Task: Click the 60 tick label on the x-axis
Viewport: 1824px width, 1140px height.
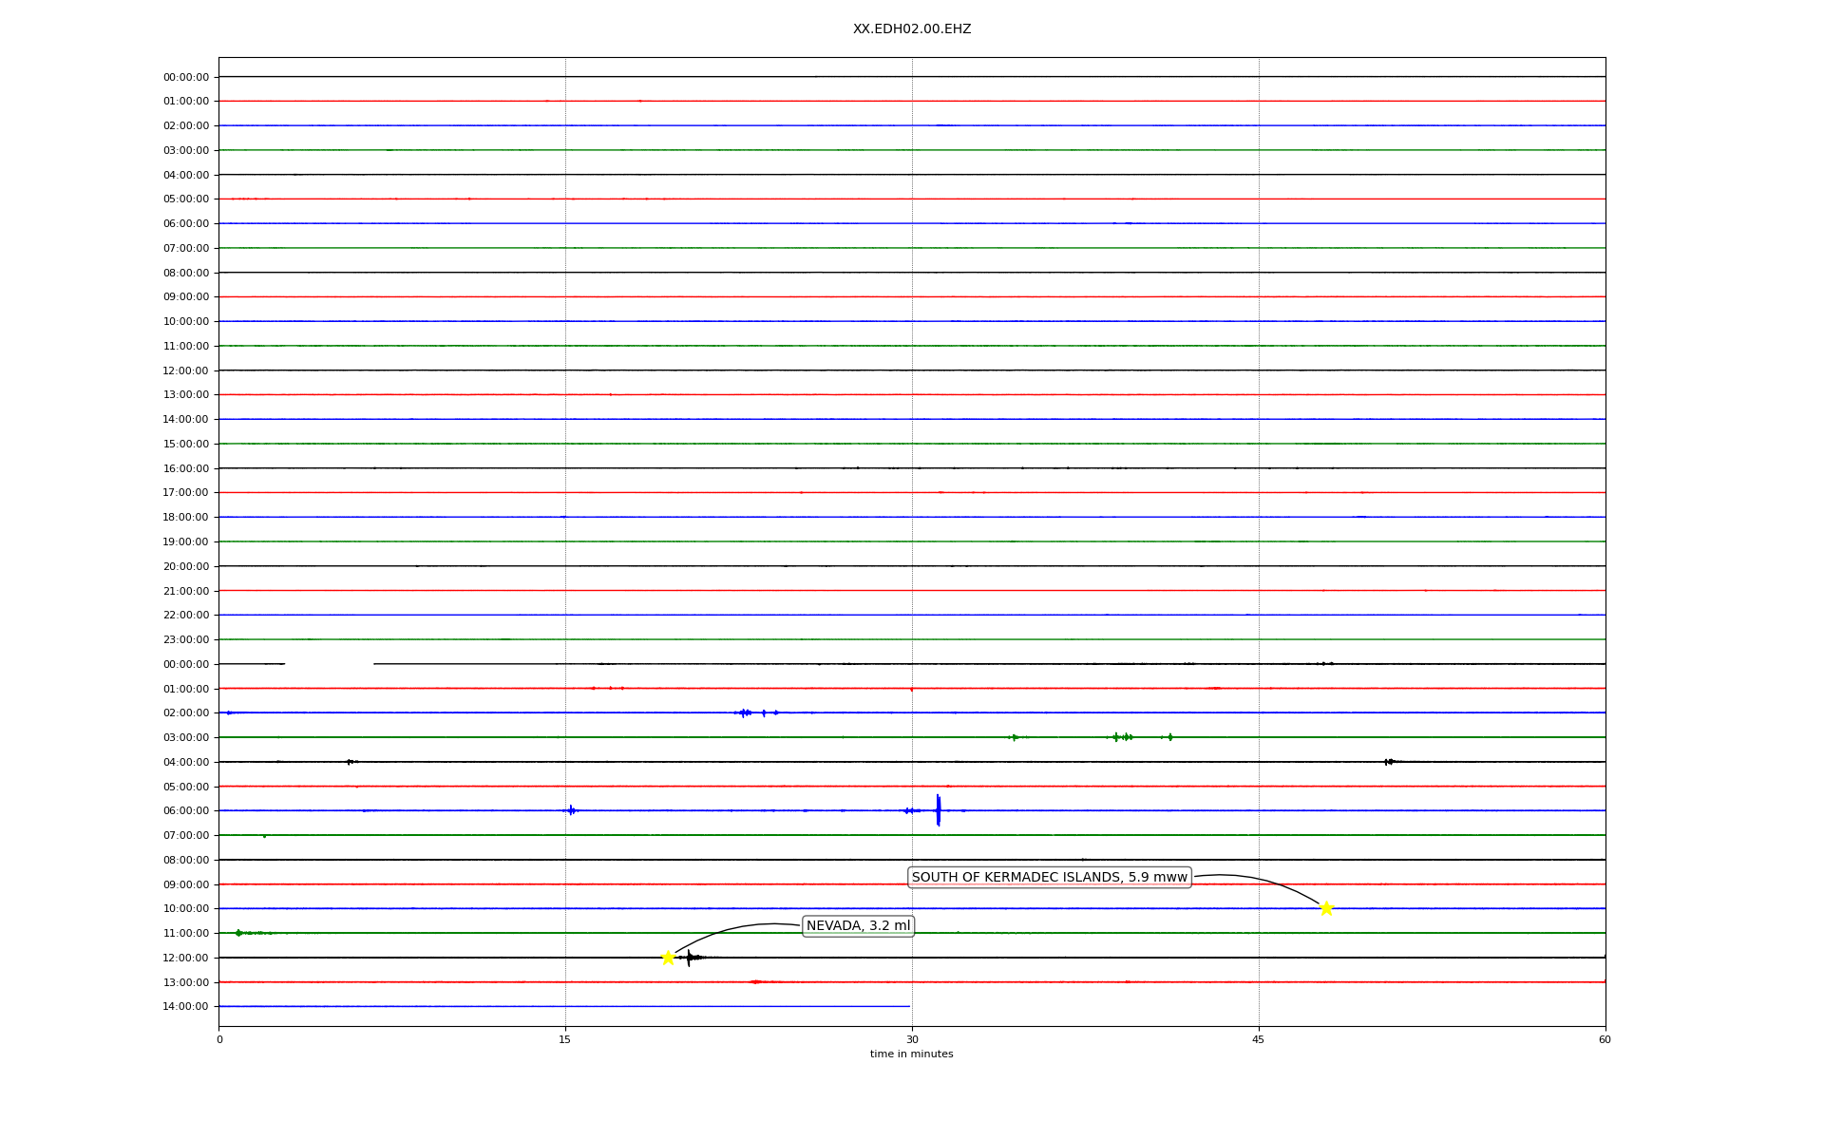Action: (1605, 1039)
